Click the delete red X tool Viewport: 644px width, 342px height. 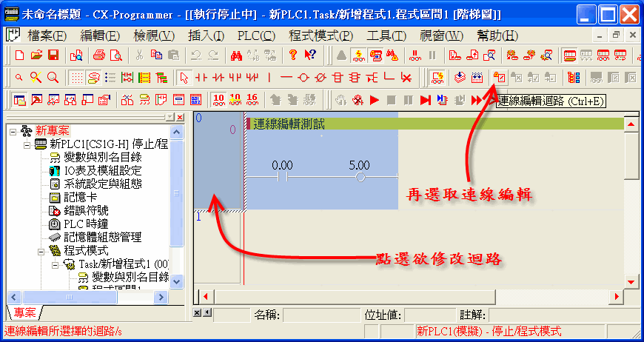tap(406, 77)
